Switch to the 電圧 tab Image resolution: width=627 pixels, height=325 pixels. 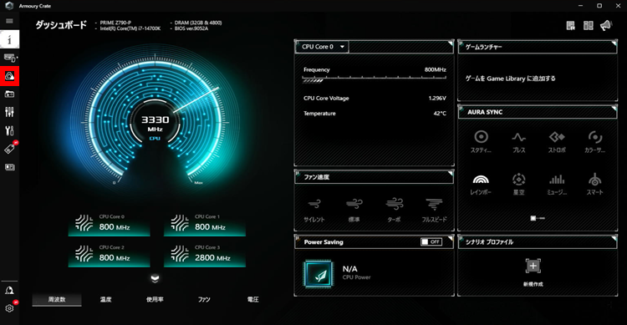click(x=252, y=299)
